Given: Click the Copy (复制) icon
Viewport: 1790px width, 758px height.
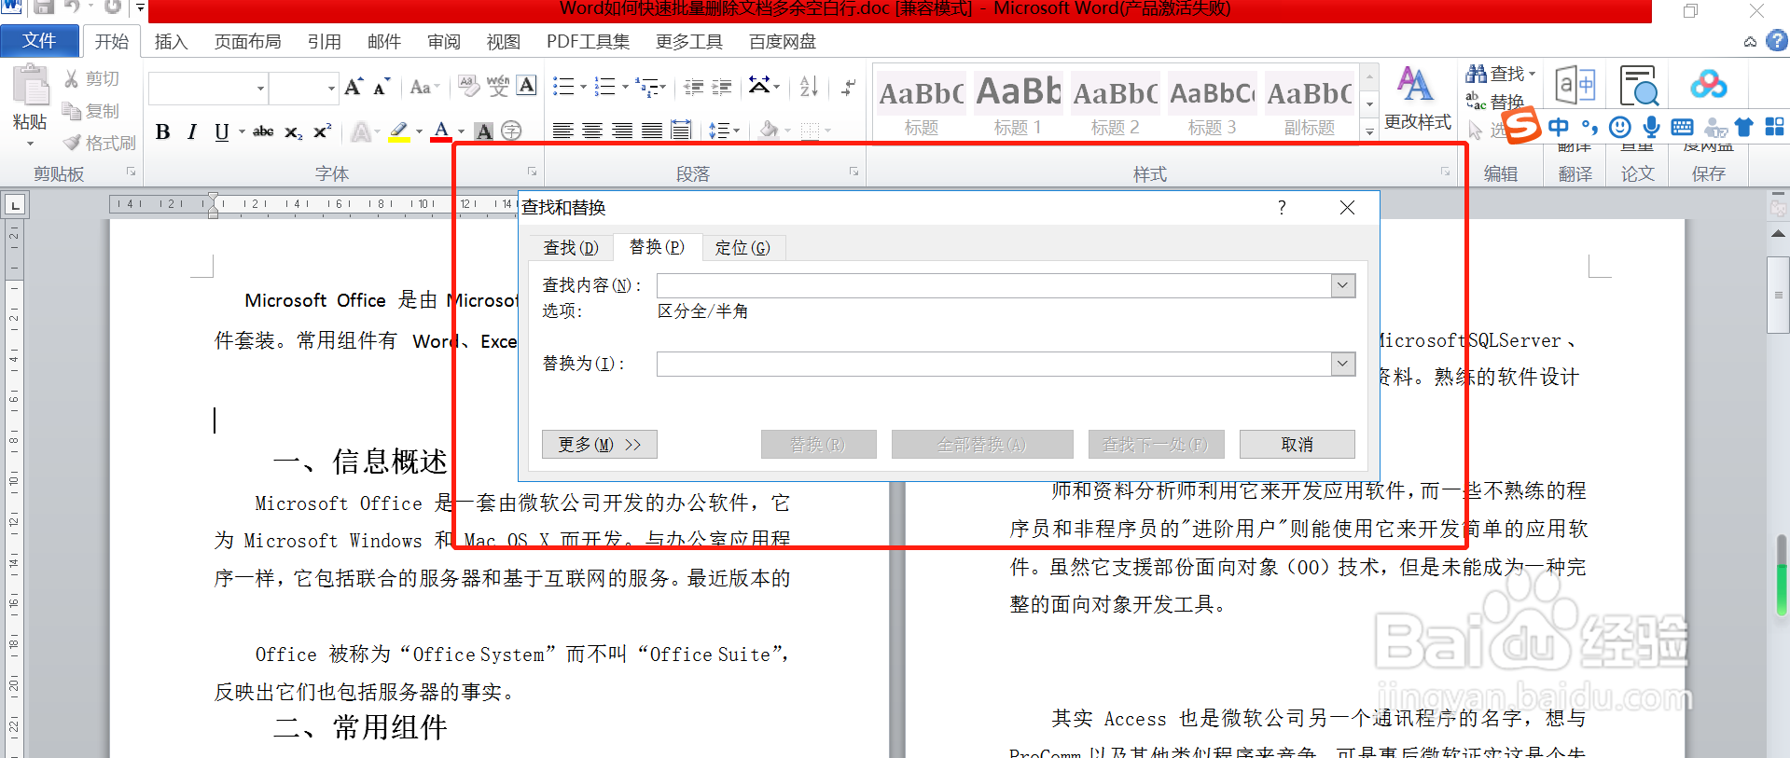Looking at the screenshot, I should (72, 111).
